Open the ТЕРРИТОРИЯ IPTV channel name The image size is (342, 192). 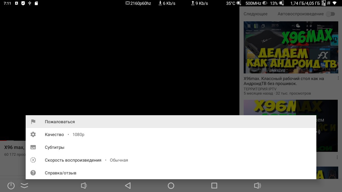260,89
